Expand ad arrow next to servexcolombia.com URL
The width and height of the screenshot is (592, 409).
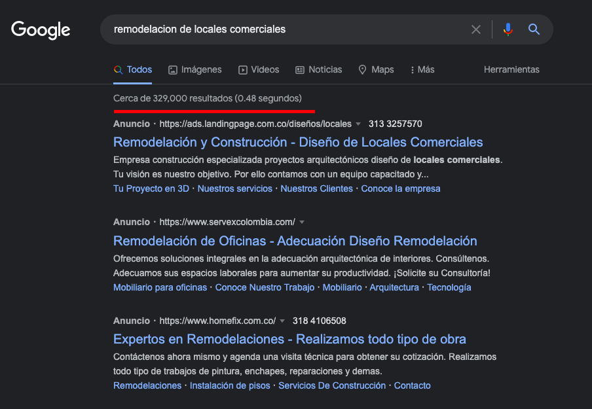pos(302,222)
